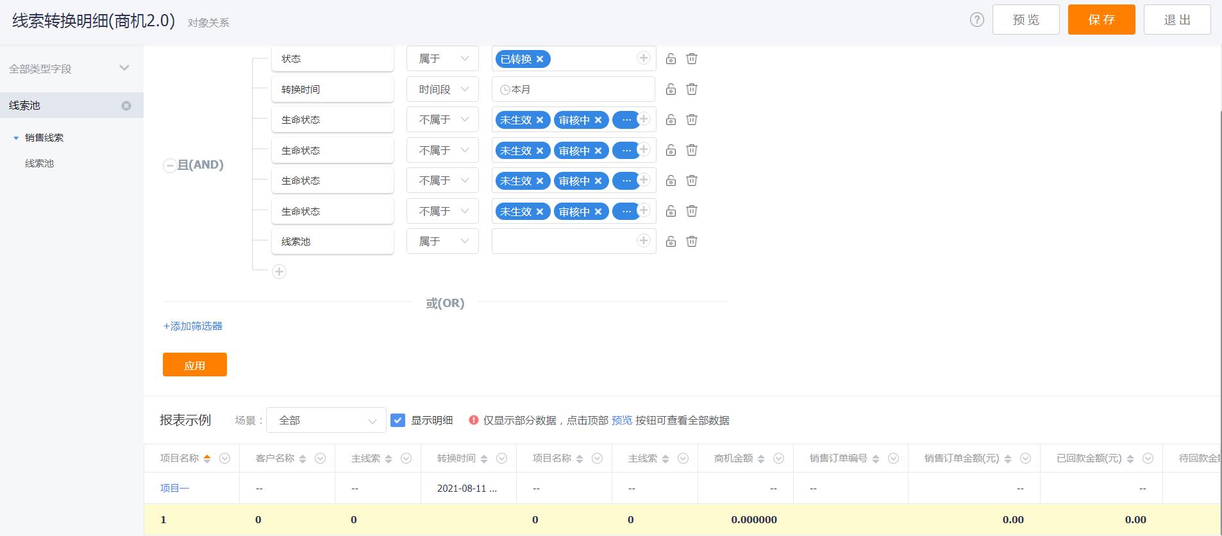Screen dimensions: 1222x536
Task: Toggle the 显示明细 checkbox
Action: coord(398,420)
